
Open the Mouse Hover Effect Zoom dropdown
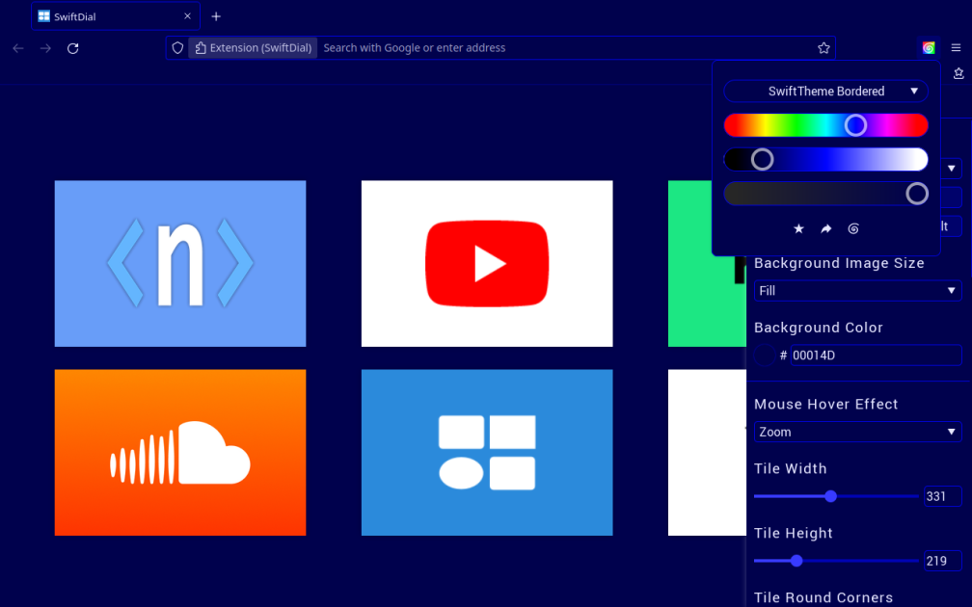coord(857,432)
